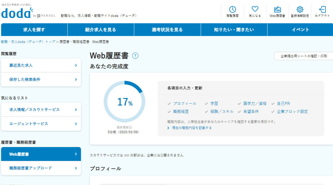Open 登録情報設定 gear icon
The width and height of the screenshot is (333, 185).
(300, 10)
